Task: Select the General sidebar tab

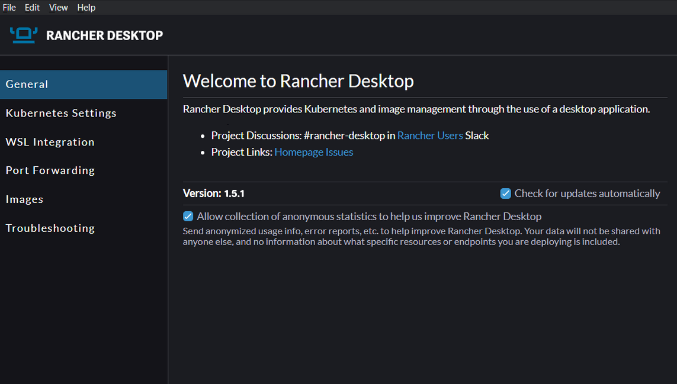Action: click(x=84, y=84)
